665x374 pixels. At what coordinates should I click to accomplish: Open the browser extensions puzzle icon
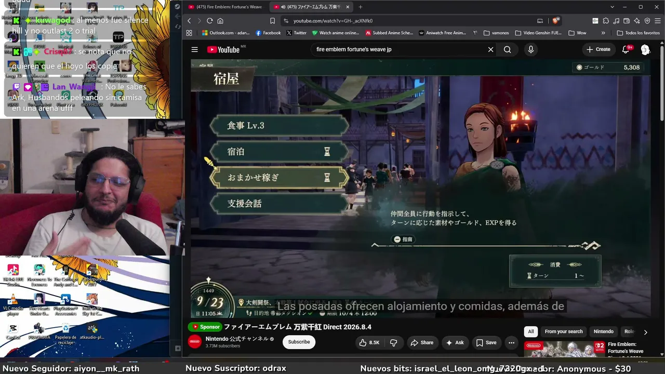pyautogui.click(x=606, y=21)
